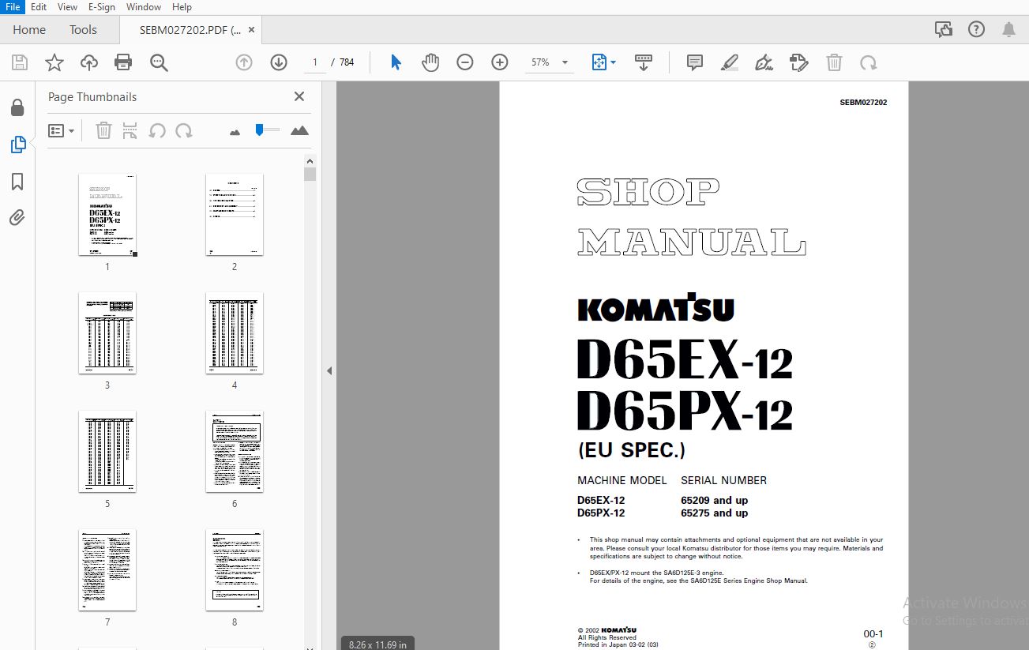The height and width of the screenshot is (650, 1029).
Task: Open the E-Sign menu
Action: (102, 6)
